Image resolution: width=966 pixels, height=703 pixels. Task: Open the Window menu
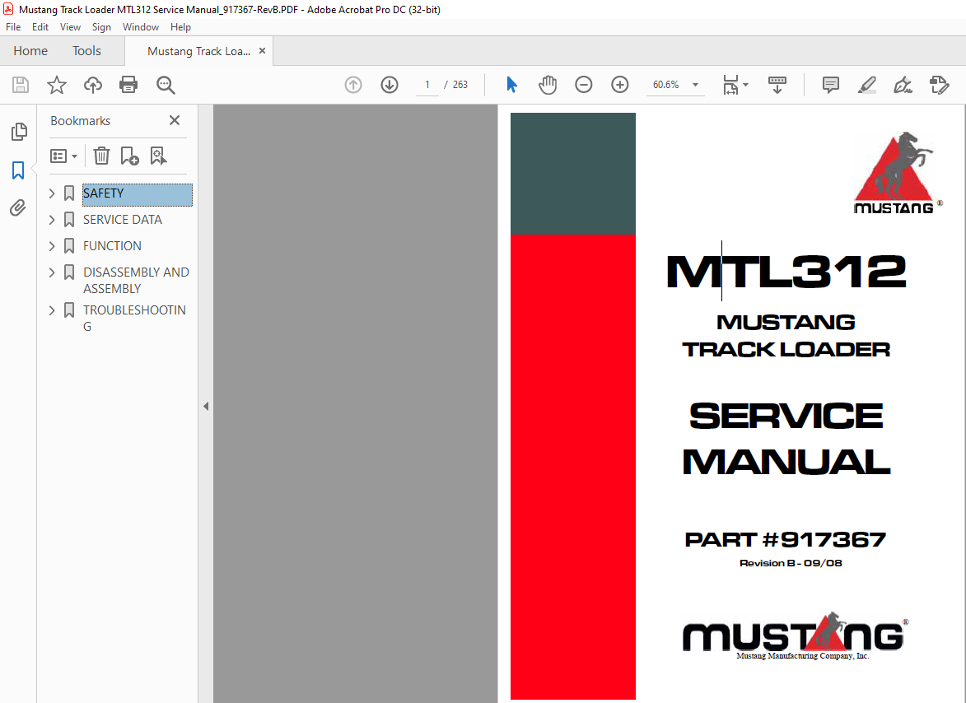141,27
